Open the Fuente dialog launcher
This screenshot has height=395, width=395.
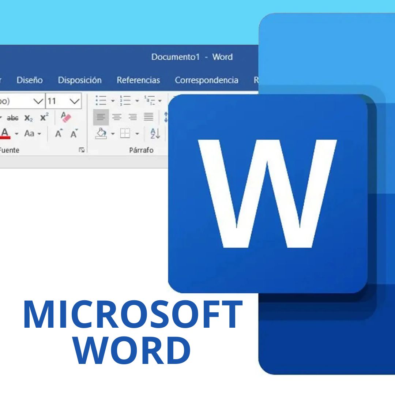(x=82, y=150)
